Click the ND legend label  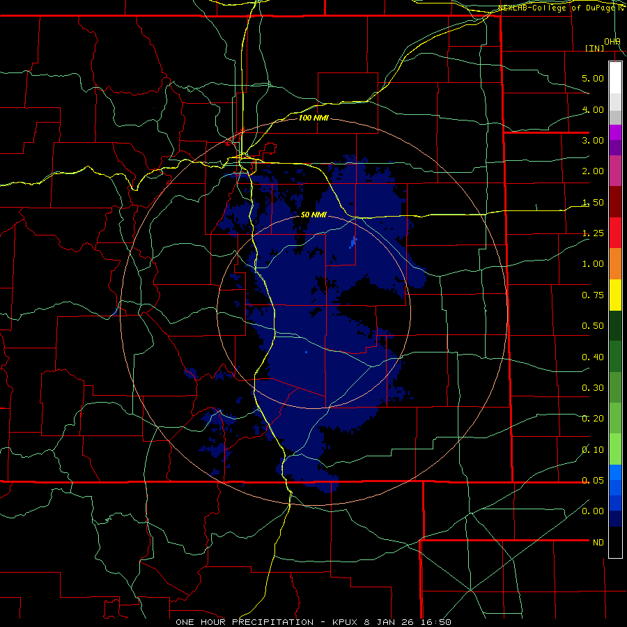click(598, 543)
